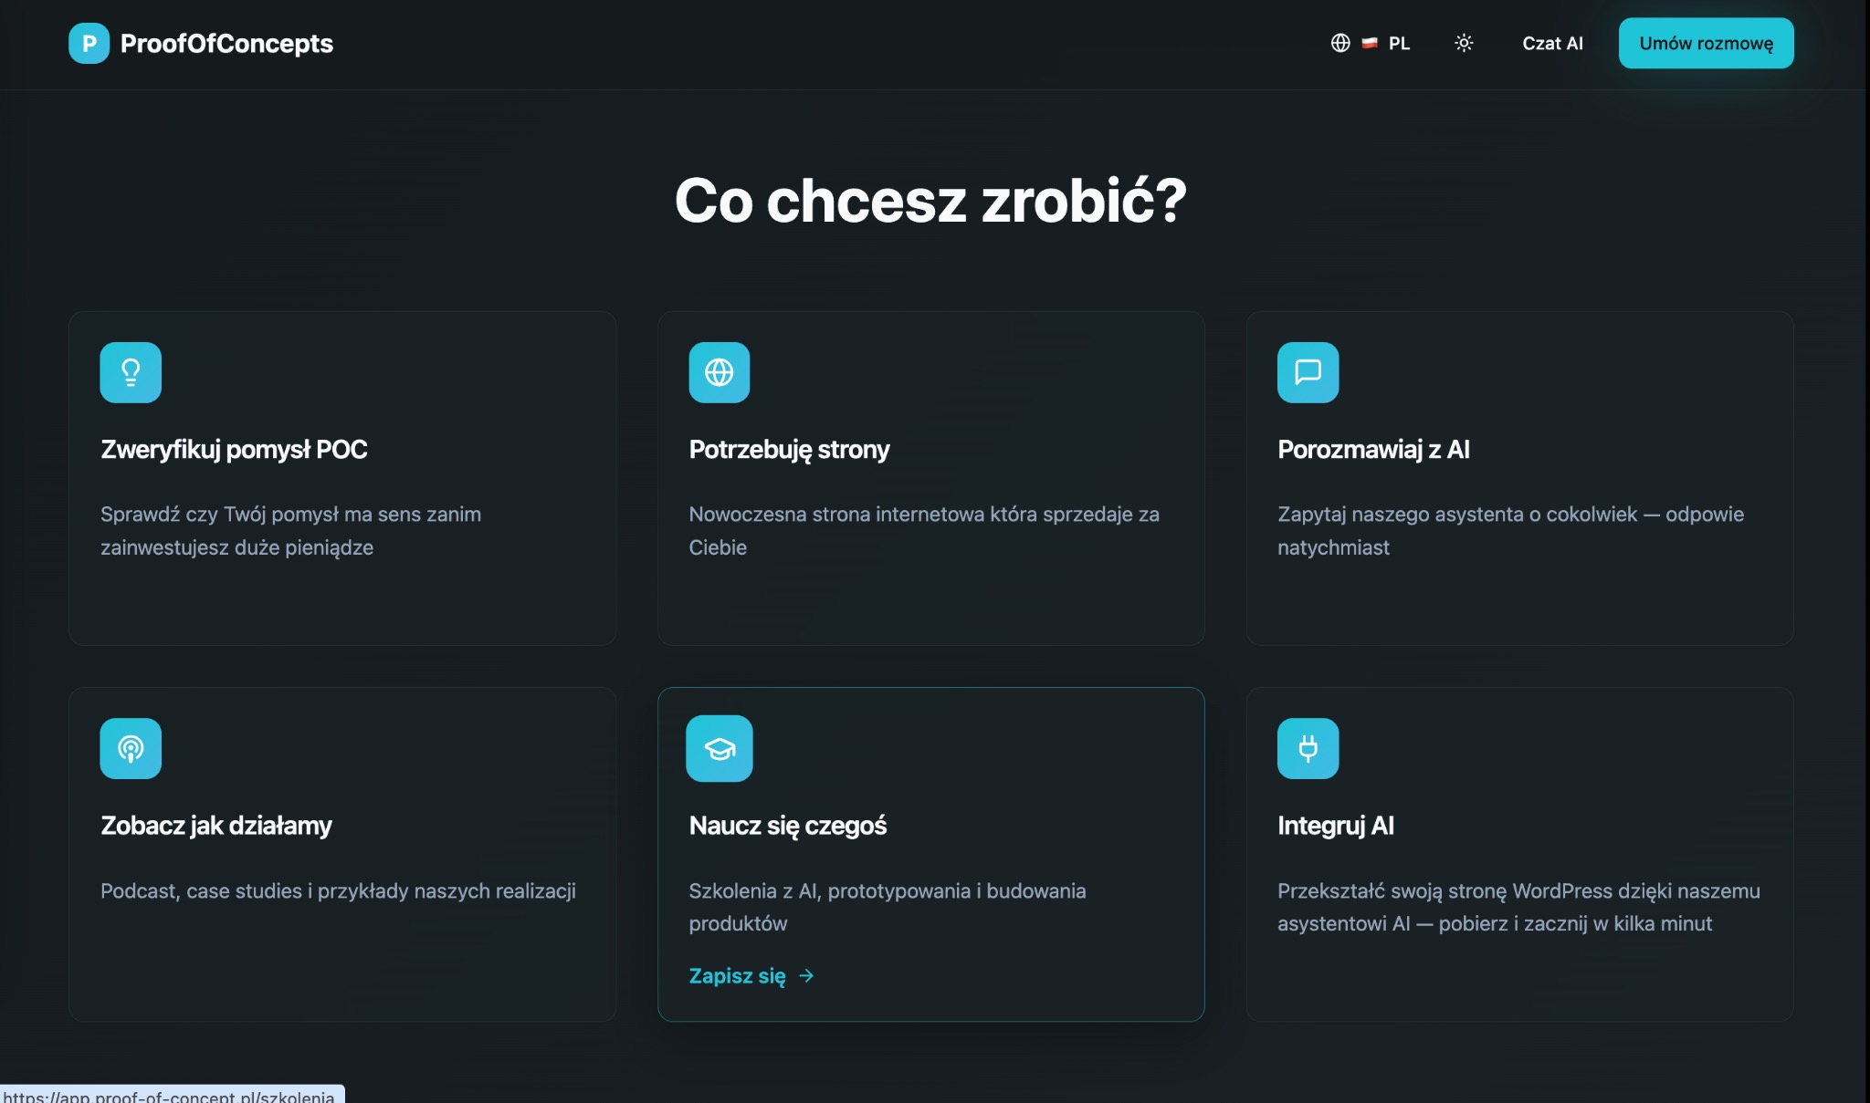Follow the Zapisz się link

pyautogui.click(x=738, y=975)
